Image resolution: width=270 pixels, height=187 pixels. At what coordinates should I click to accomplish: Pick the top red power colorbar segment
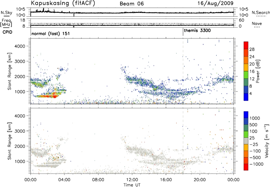(246, 45)
